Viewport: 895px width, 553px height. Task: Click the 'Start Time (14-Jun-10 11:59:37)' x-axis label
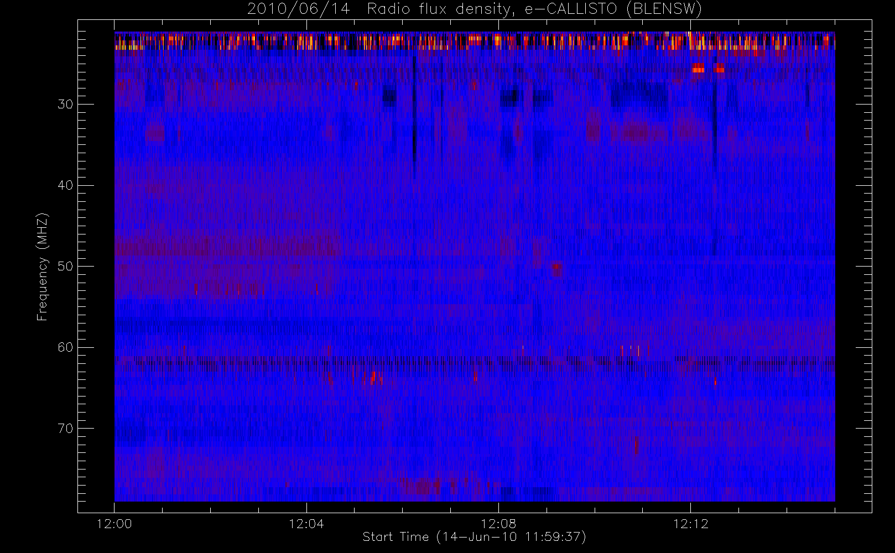point(474,537)
